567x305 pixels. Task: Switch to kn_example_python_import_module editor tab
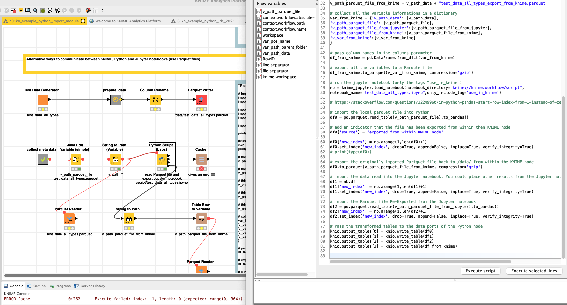(44, 21)
